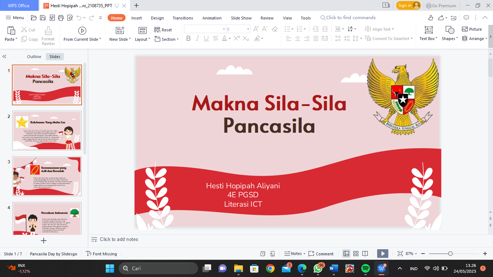Viewport: 493px width, 277px height.
Task: Expand the Layout dropdown
Action: [143, 39]
